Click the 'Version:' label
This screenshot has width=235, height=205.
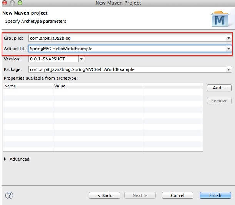coord(12,59)
